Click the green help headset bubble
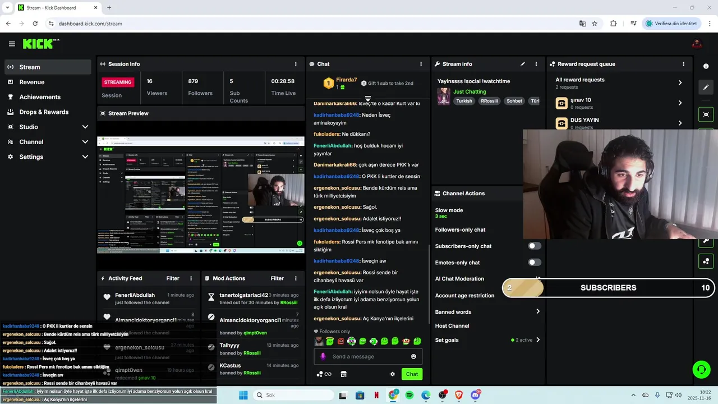Screen dimensions: 718x404 click(x=701, y=369)
